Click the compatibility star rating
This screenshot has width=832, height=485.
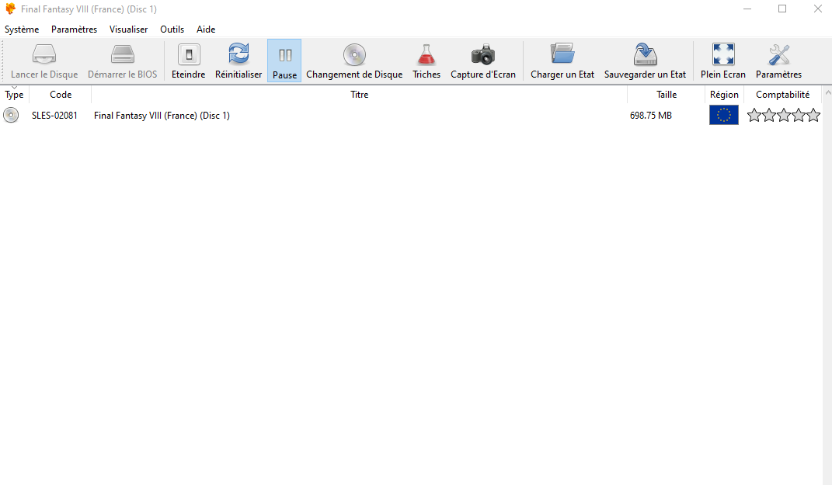point(784,115)
